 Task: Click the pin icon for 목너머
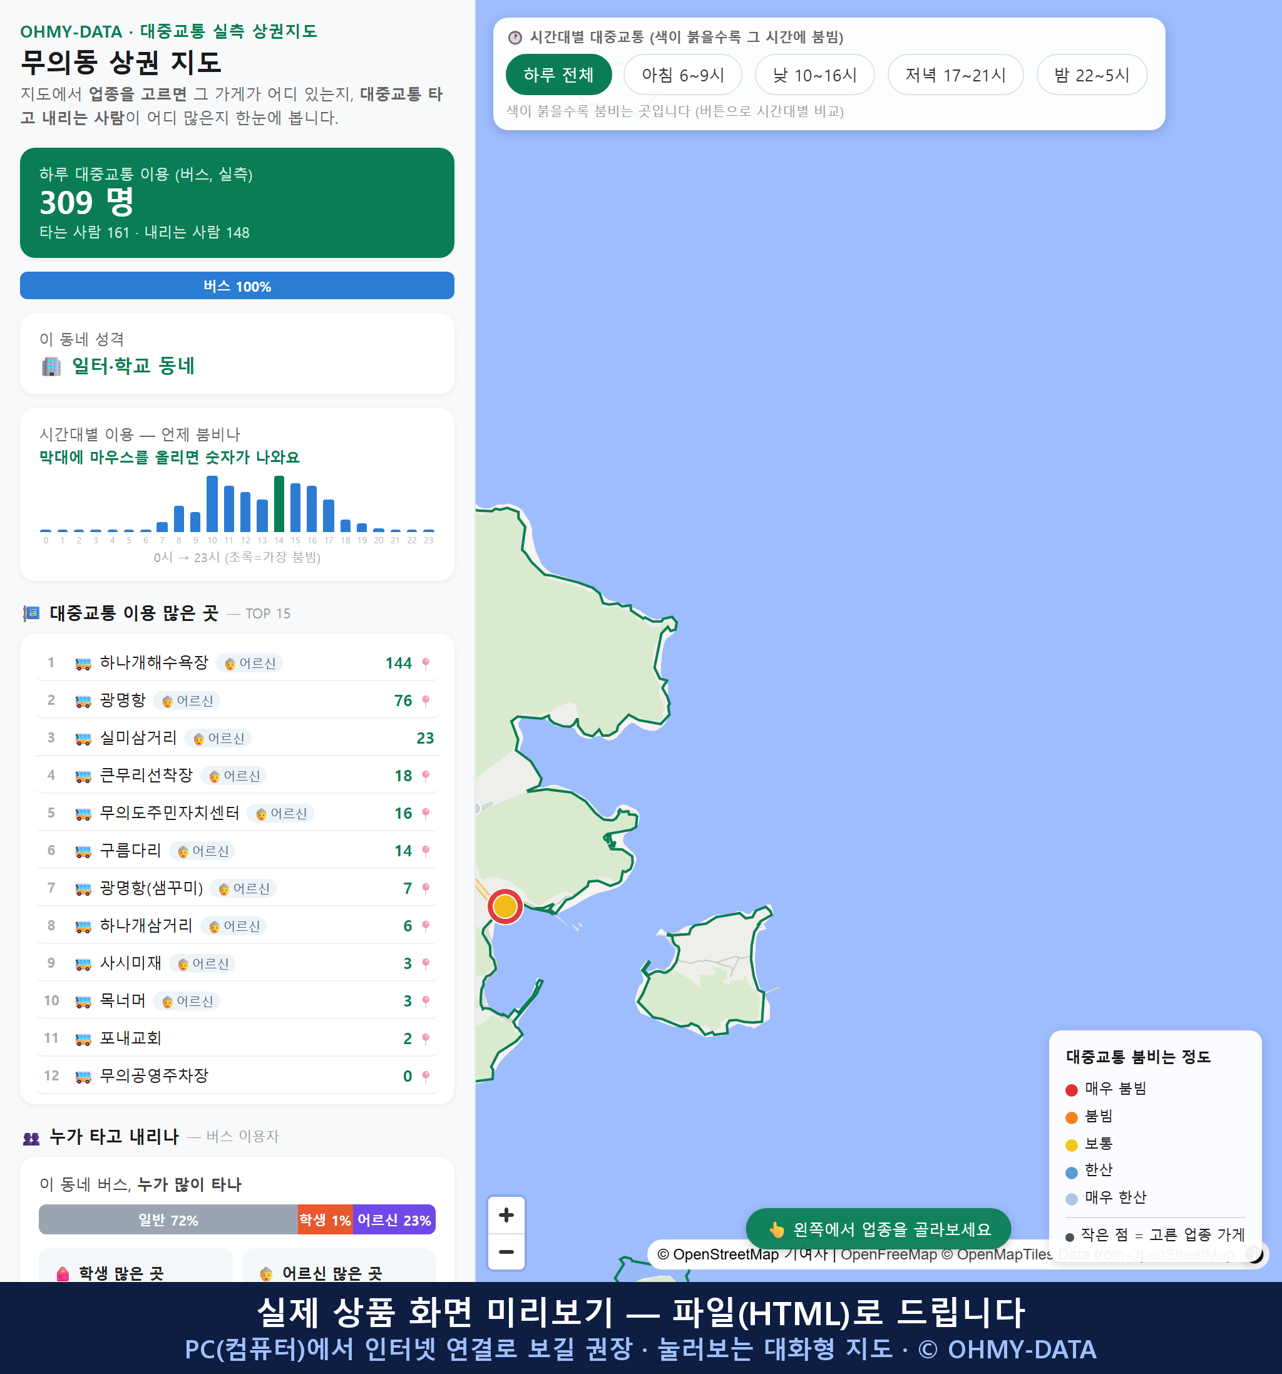(x=426, y=1002)
